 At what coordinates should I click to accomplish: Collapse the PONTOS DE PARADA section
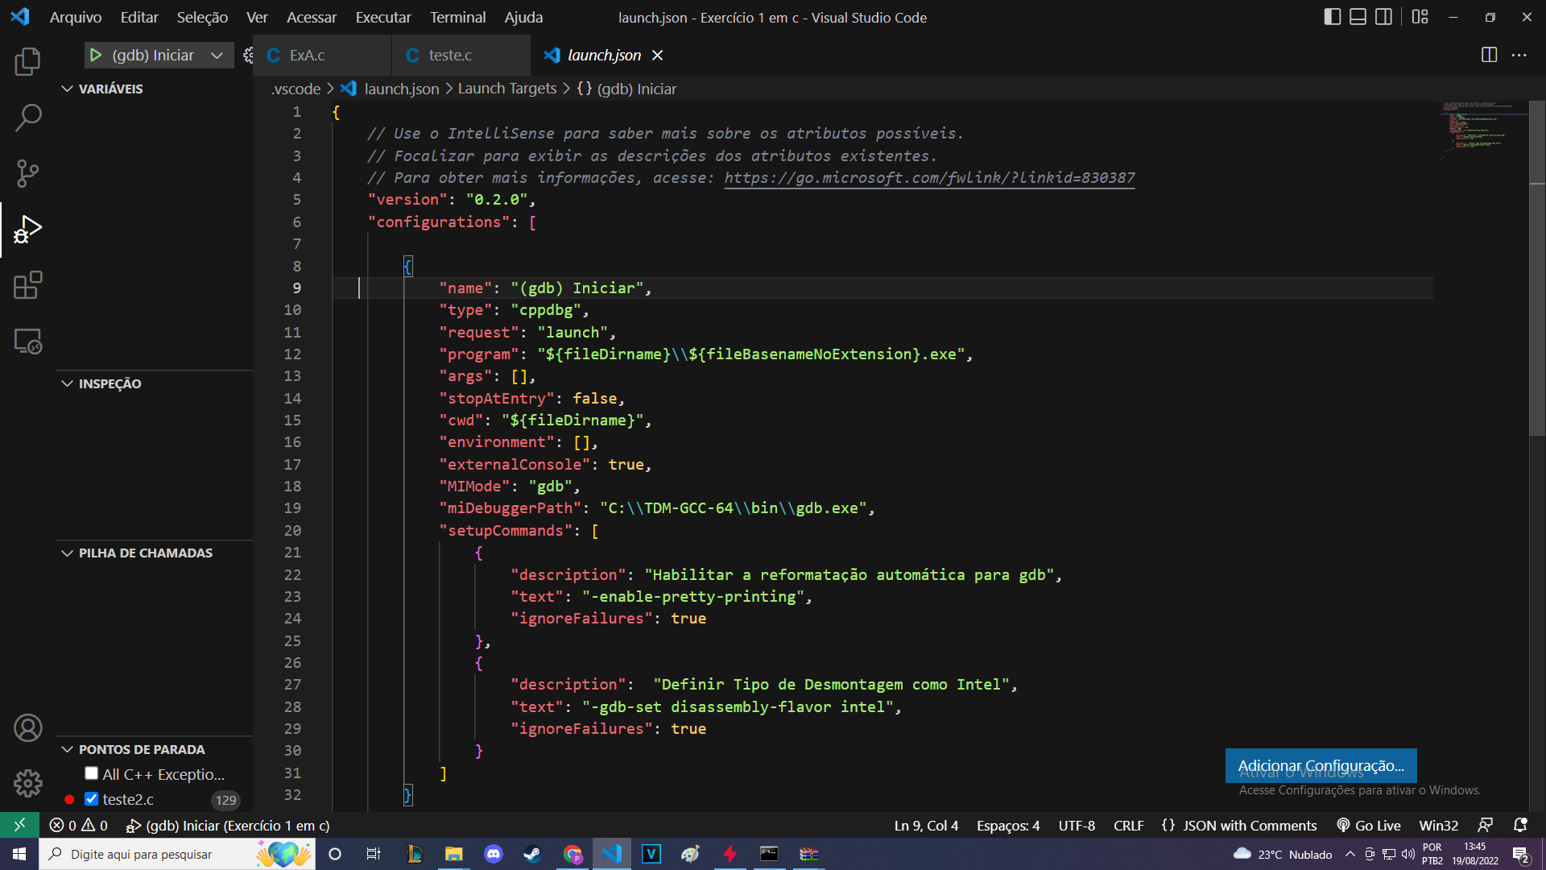pyautogui.click(x=133, y=749)
